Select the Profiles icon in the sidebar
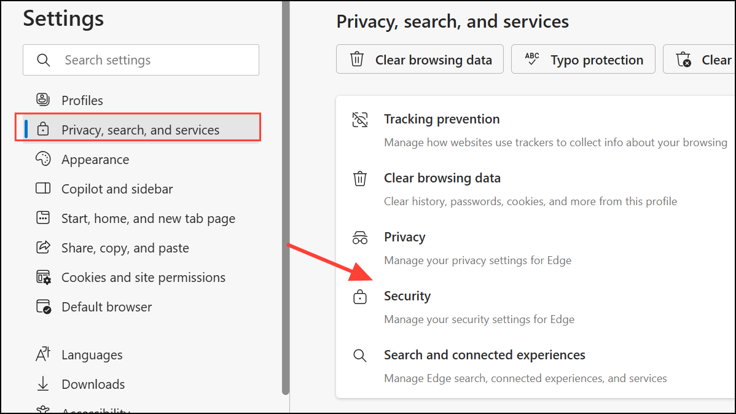 pos(42,100)
